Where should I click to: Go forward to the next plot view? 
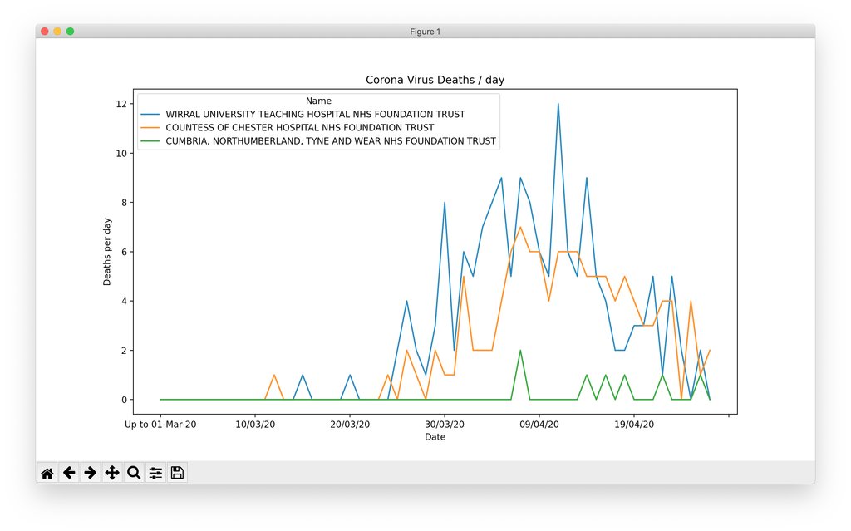click(90, 472)
